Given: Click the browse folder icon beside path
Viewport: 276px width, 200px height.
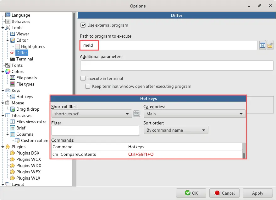Looking at the screenshot, I should (270, 45).
